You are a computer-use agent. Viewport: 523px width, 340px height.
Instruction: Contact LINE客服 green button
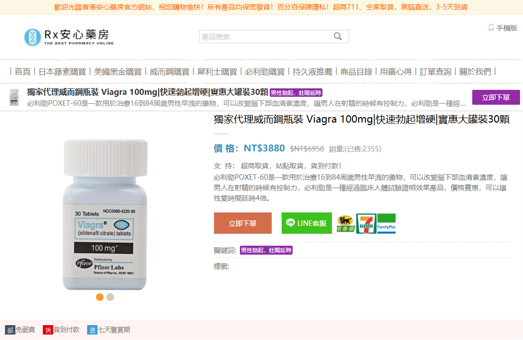pos(307,223)
